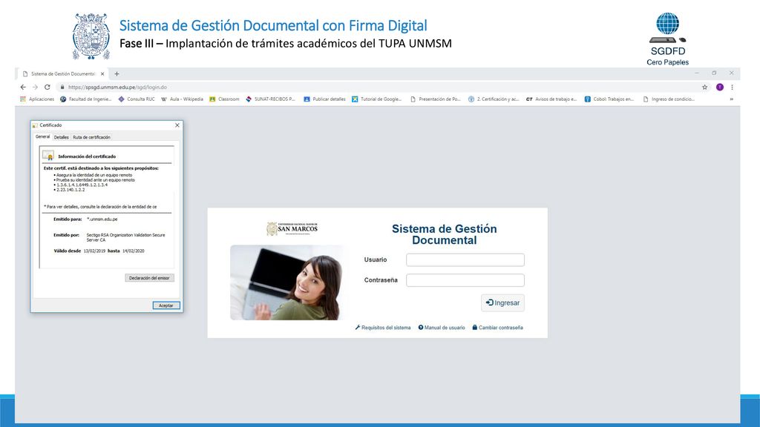Open a new tab with the plus icon
This screenshot has height=427, width=760.
click(x=117, y=74)
